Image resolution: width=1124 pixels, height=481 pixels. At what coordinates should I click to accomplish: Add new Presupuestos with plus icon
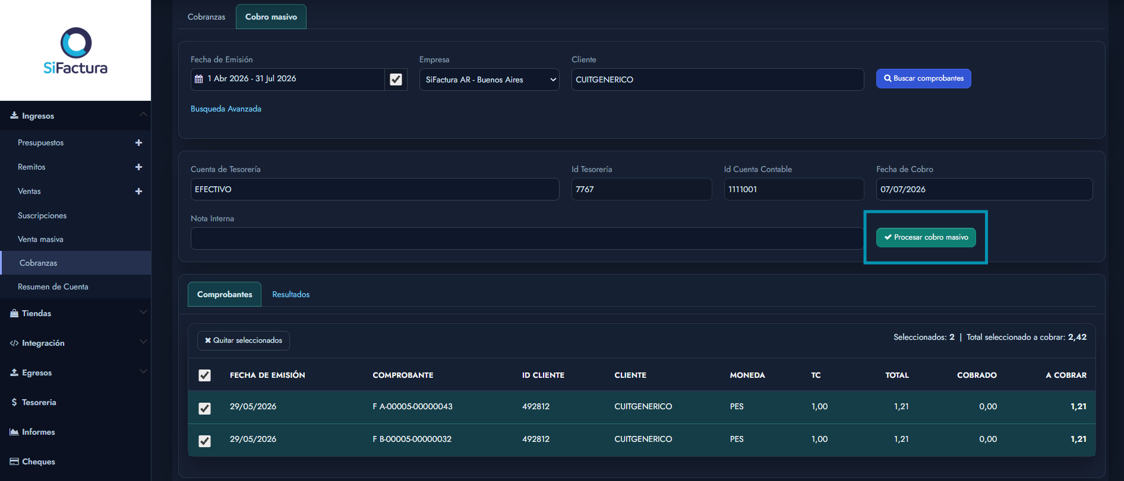click(138, 143)
